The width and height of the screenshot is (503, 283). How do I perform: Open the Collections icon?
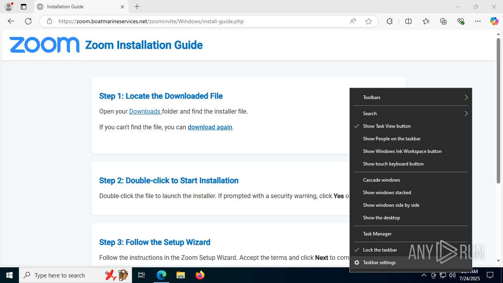point(443,21)
